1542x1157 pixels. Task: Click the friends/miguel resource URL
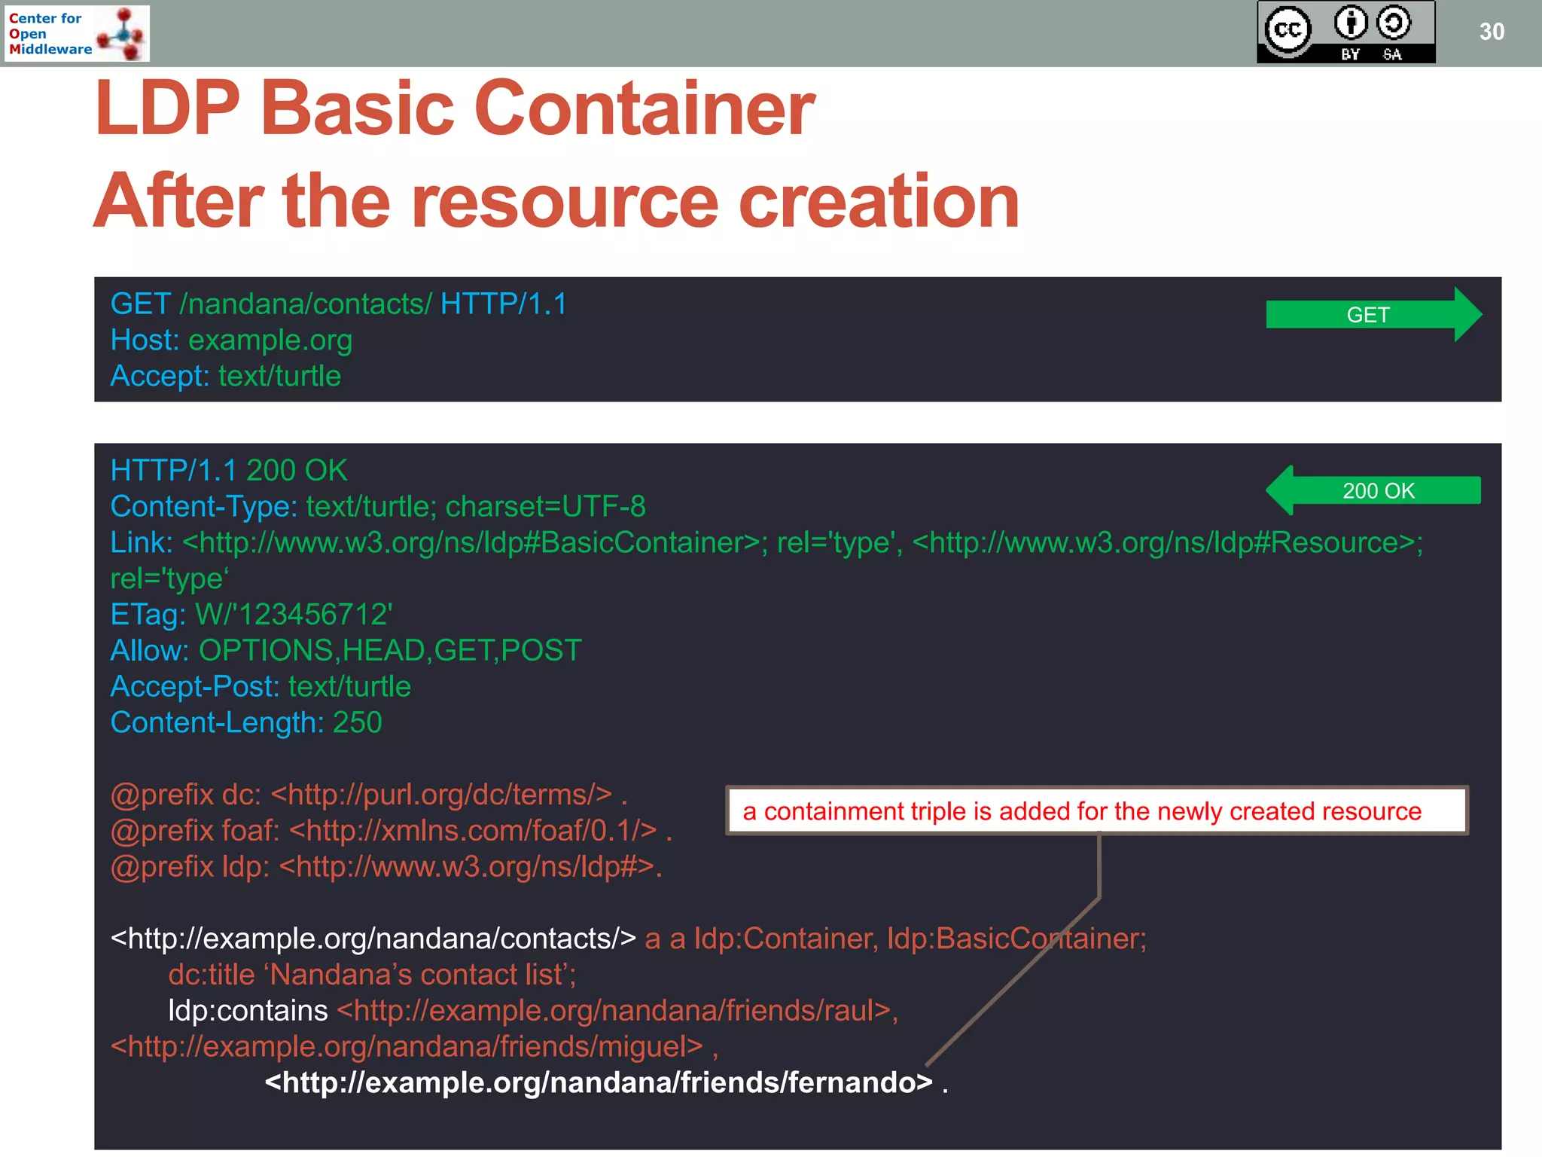(407, 1047)
